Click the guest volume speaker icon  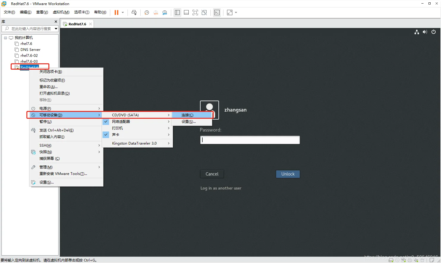pos(425,32)
